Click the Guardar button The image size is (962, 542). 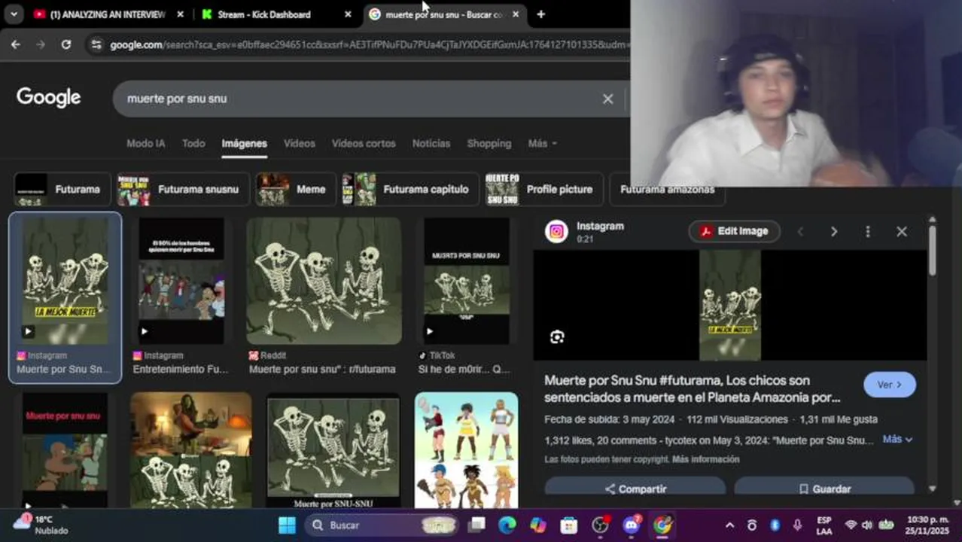pyautogui.click(x=824, y=489)
